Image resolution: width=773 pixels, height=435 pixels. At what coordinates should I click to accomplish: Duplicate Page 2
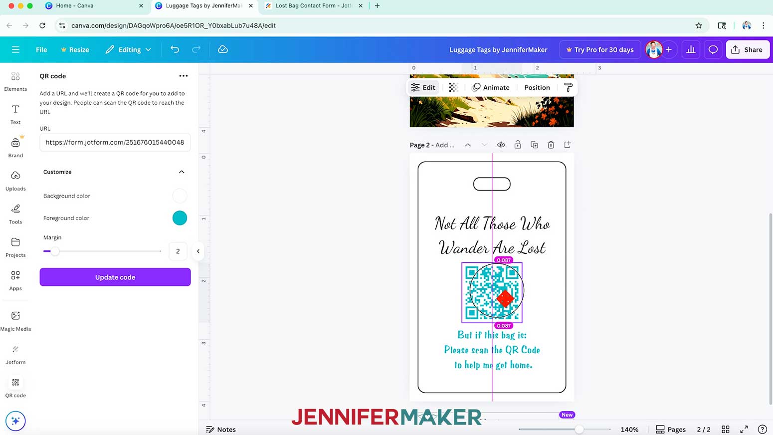coord(534,145)
